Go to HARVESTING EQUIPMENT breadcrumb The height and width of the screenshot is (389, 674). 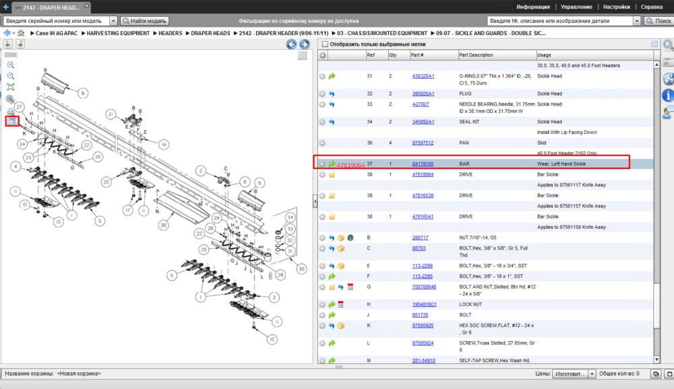coord(118,33)
